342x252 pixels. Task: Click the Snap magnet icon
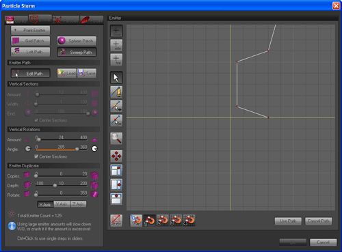coord(136,221)
